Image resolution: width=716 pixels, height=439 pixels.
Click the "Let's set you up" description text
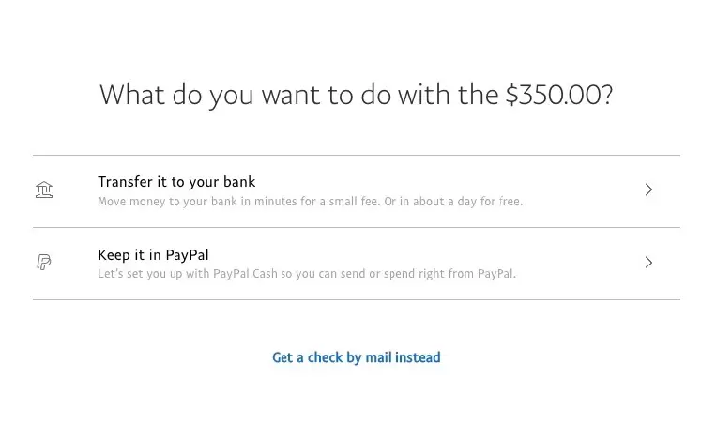tap(307, 274)
